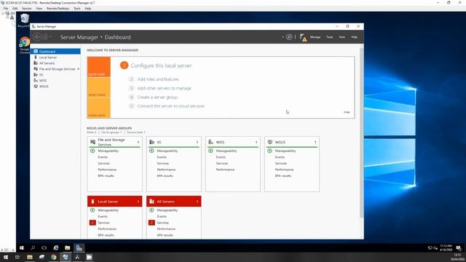Open BPA results in the WSUS tile
The width and height of the screenshot is (466, 262).
(283, 176)
